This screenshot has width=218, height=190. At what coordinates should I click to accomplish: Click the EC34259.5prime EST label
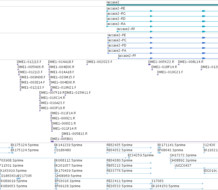coord(141,155)
